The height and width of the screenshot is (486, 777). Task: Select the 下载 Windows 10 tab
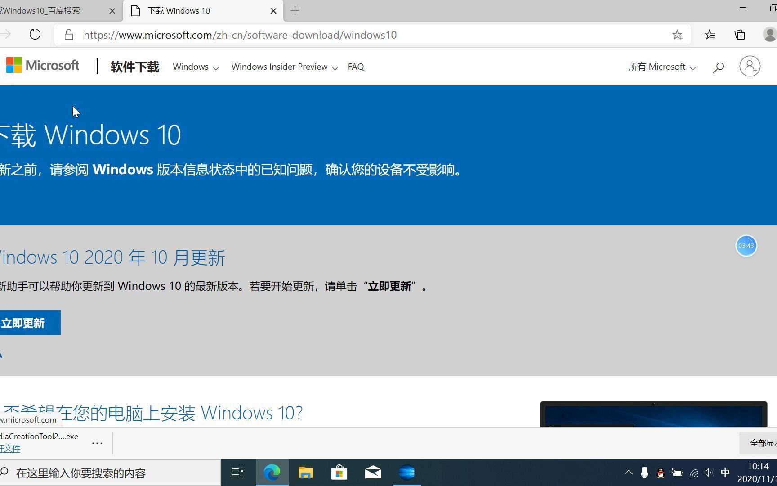point(204,11)
